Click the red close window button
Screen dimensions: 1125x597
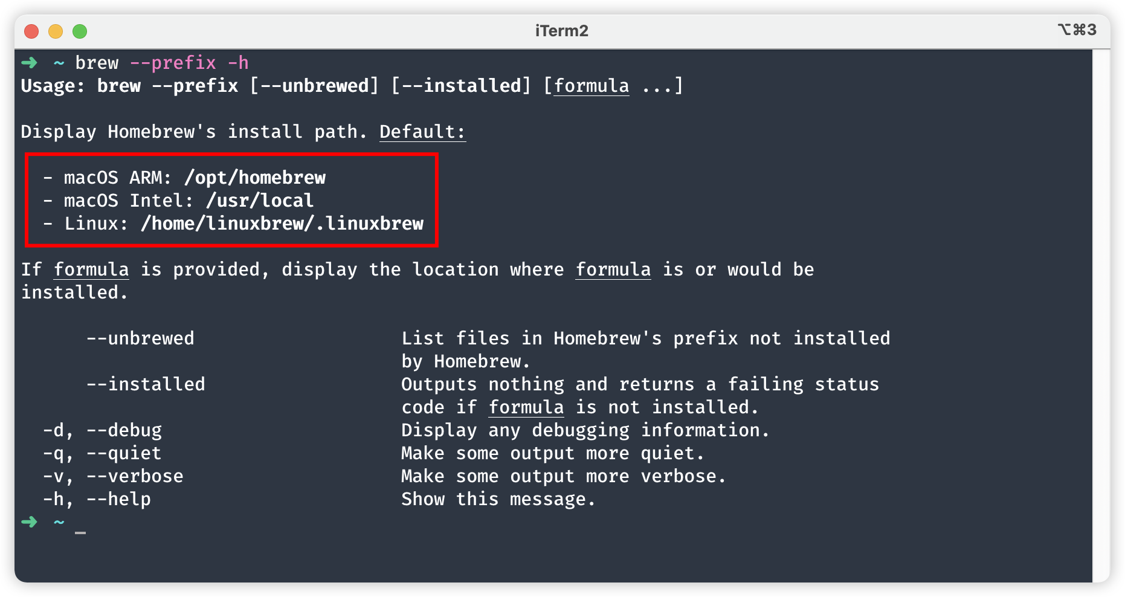click(31, 31)
